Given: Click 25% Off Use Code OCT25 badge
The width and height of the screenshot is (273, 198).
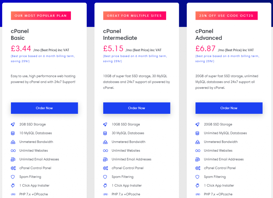Looking at the screenshot, I should (227, 16).
